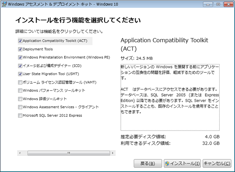Select Windows Assessment Services - クライアント label
Screen dimensions: 235x172
click(61, 107)
